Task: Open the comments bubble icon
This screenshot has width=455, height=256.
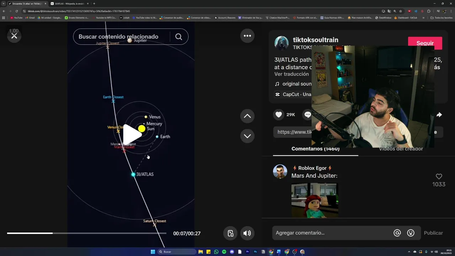Action: point(308,114)
